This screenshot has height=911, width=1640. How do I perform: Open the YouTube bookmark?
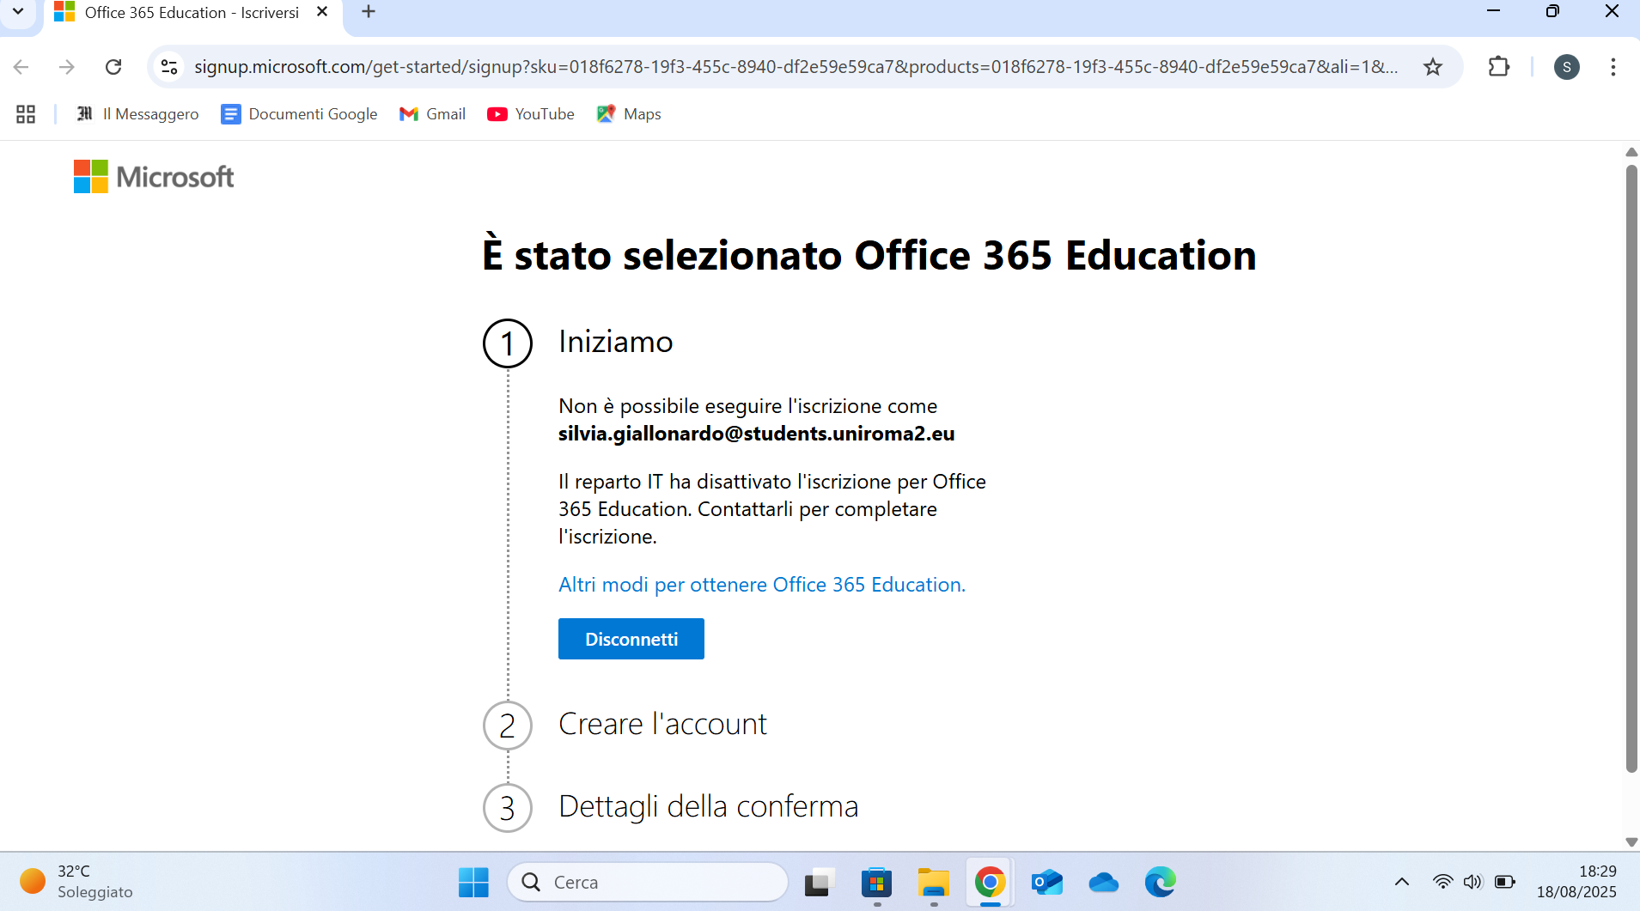click(x=531, y=114)
